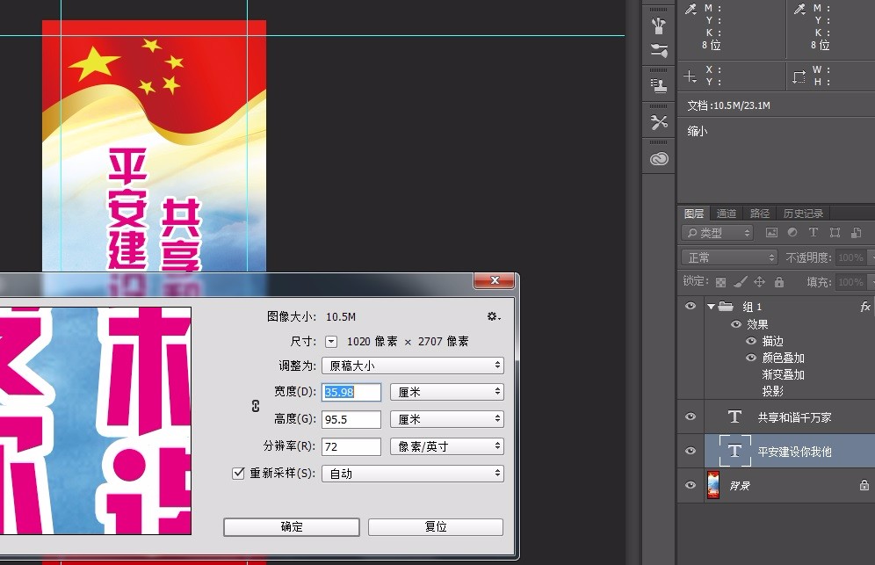Click the 填充 fill value field
The image size is (875, 565).
[851, 282]
